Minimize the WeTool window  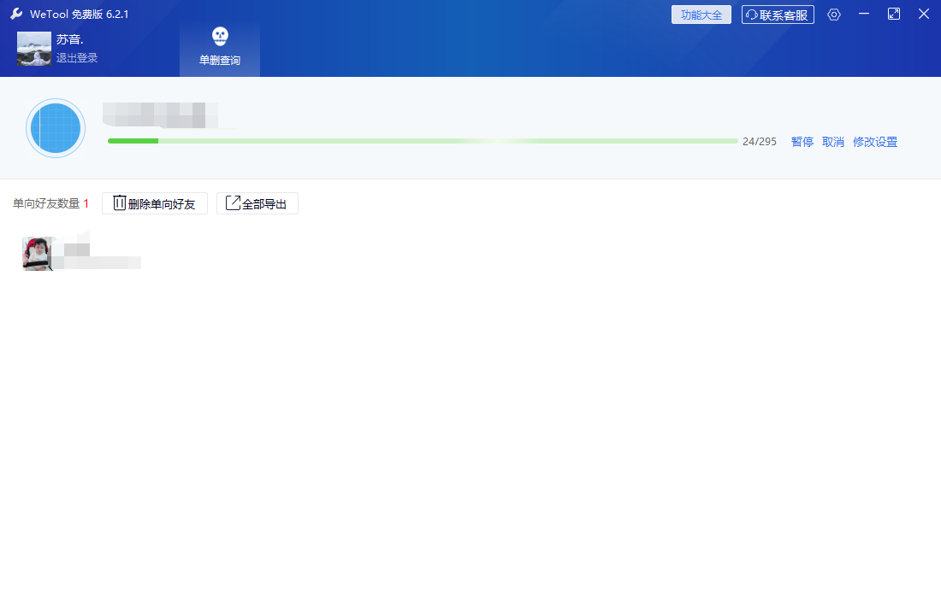tap(864, 14)
